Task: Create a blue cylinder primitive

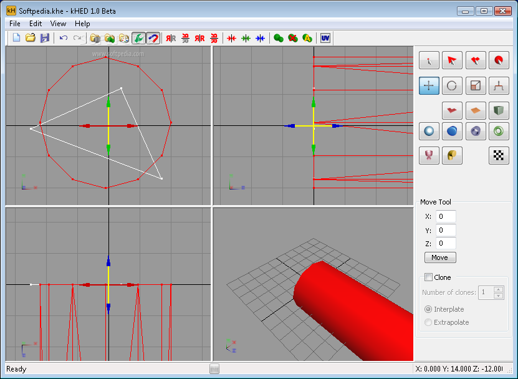Action: [x=452, y=131]
